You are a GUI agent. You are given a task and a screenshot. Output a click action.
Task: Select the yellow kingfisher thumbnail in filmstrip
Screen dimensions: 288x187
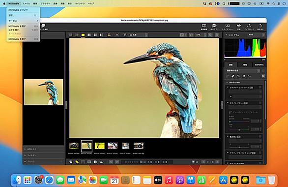(x=100, y=146)
